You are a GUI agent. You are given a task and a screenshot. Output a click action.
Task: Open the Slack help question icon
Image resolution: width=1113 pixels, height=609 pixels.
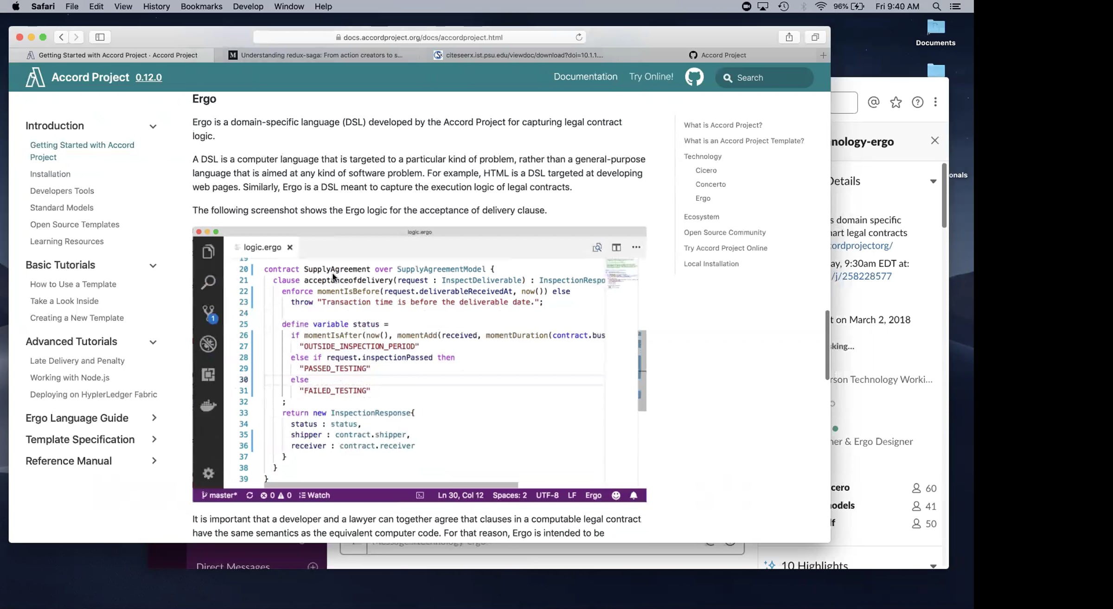click(917, 102)
